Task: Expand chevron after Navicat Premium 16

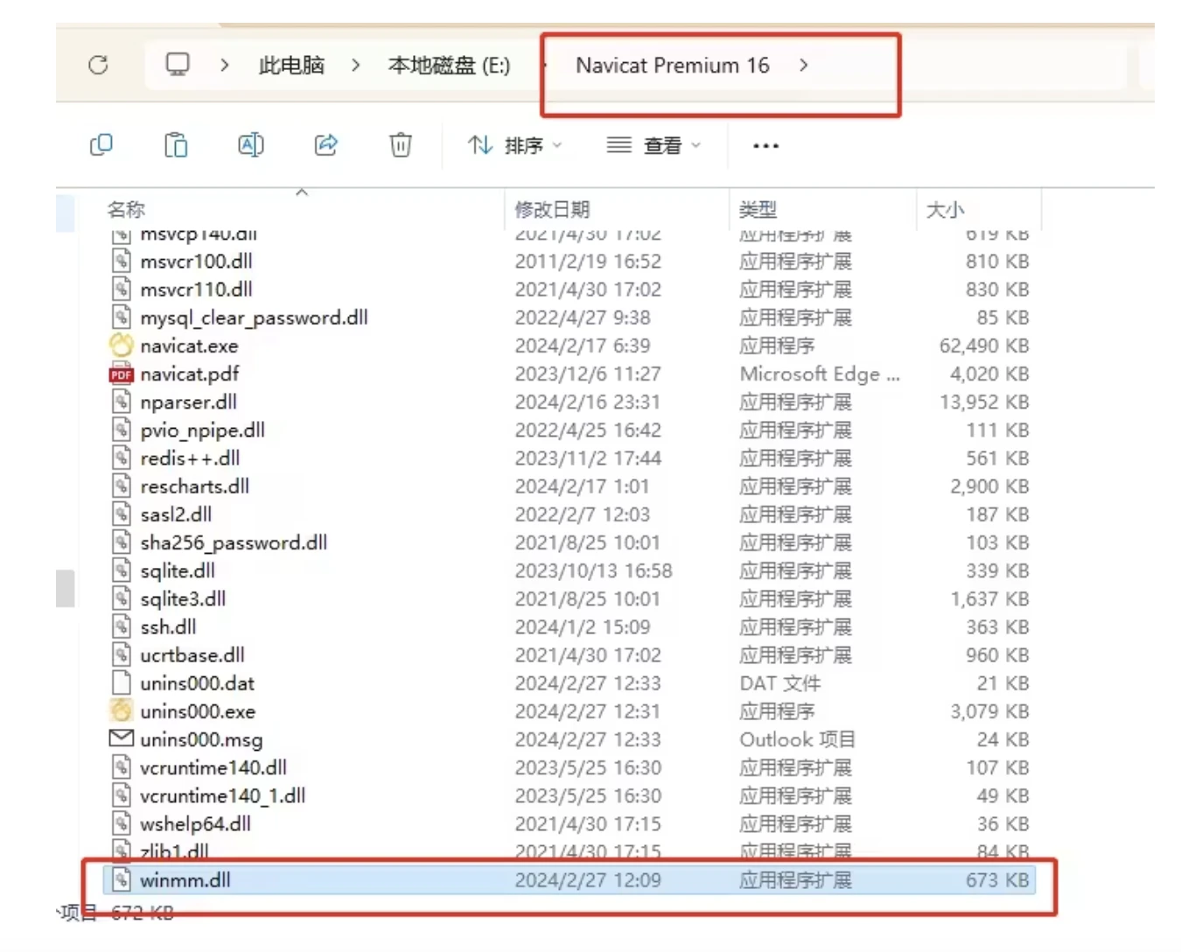Action: (x=803, y=65)
